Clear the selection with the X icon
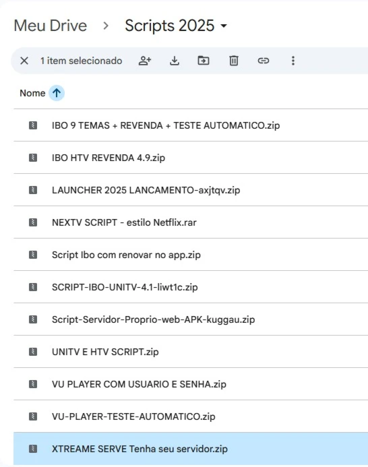The height and width of the screenshot is (467, 368). pos(24,61)
